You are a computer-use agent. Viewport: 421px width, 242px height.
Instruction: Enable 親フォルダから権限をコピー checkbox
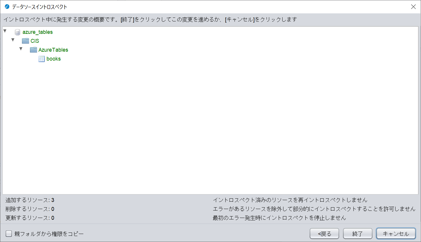click(x=9, y=234)
